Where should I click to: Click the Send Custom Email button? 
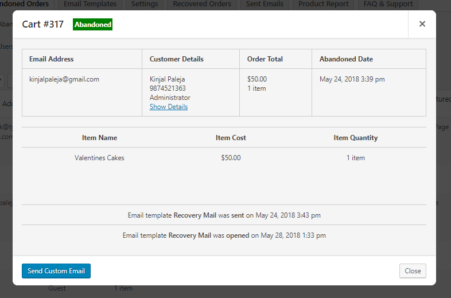pos(56,271)
